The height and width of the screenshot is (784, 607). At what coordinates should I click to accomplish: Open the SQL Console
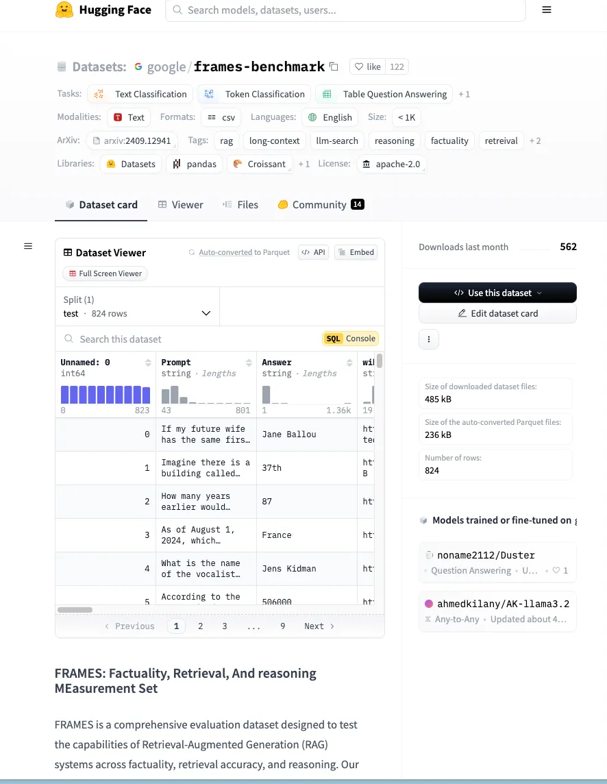click(350, 339)
